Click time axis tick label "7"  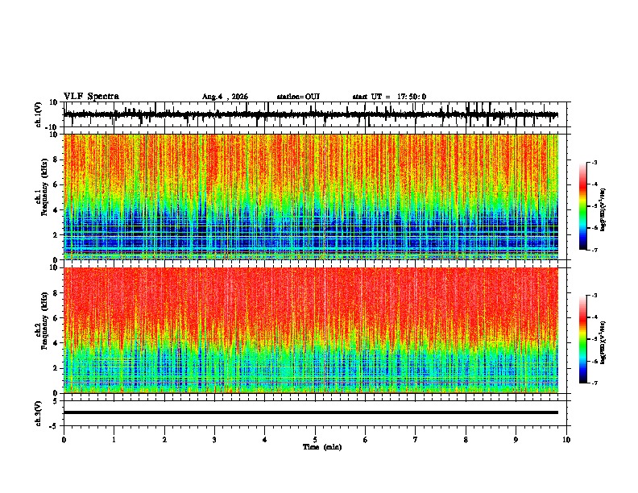416,440
